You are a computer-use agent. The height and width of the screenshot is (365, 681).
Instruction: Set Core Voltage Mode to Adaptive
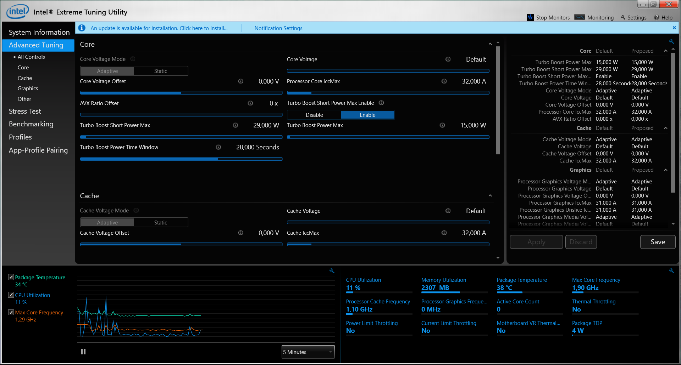[107, 71]
